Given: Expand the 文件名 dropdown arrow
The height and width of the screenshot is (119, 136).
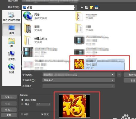Looking at the screenshot, I should point(112,74).
